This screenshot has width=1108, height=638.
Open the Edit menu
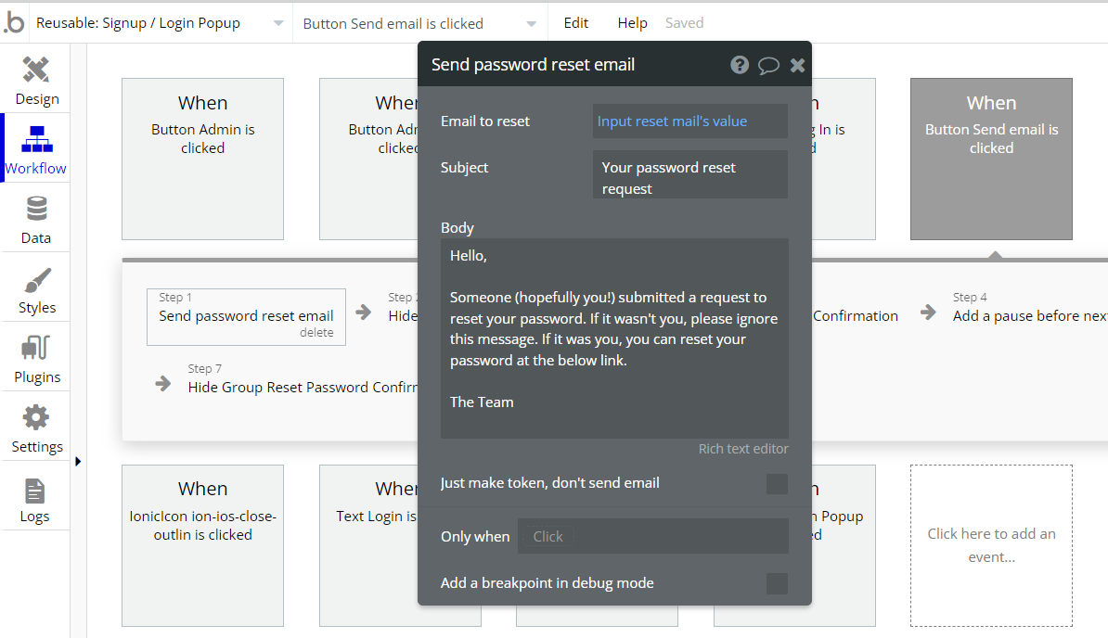pyautogui.click(x=576, y=23)
